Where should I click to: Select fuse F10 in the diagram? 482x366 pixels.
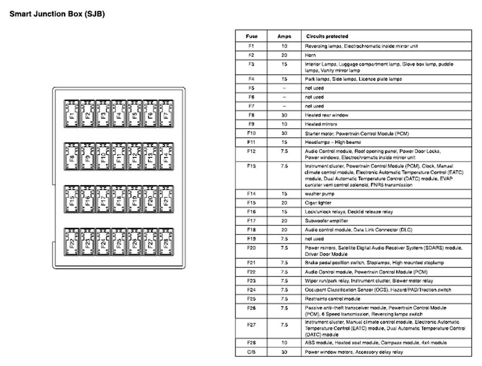103,157
